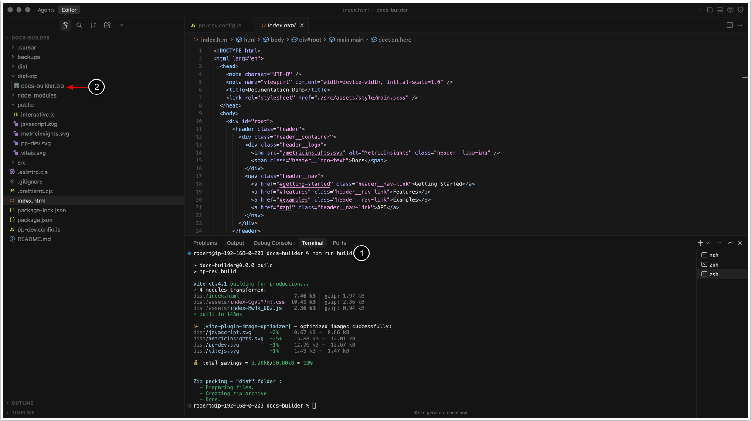Expand the node_modules folder
The width and height of the screenshot is (751, 421).
click(x=37, y=95)
